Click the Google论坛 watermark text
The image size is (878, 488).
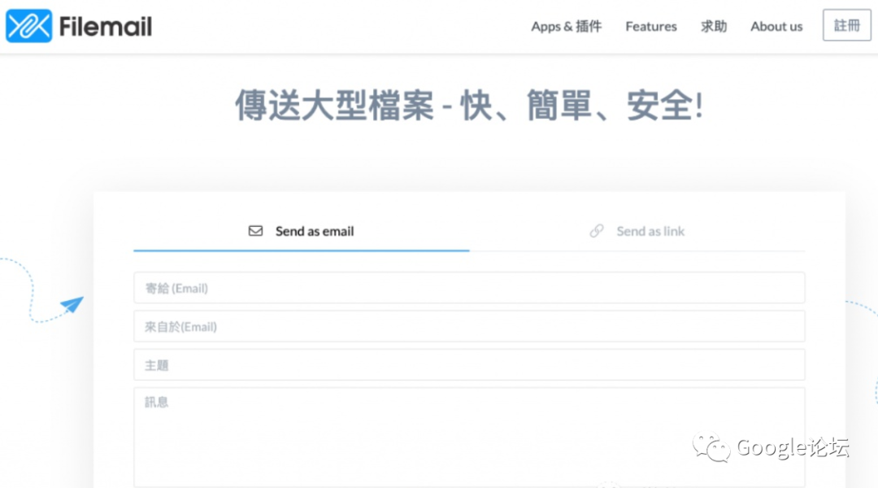click(793, 447)
